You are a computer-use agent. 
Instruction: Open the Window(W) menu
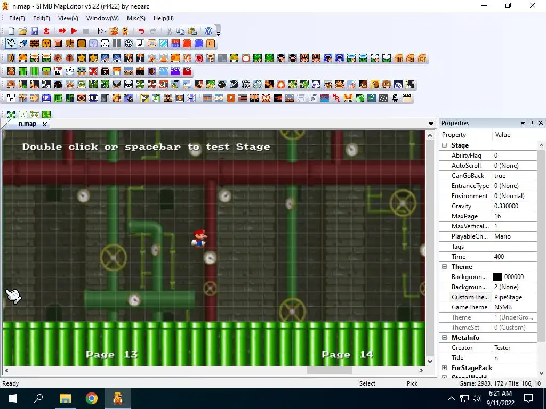point(102,18)
